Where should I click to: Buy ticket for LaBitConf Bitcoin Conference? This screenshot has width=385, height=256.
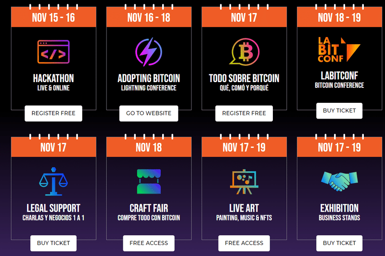339,111
